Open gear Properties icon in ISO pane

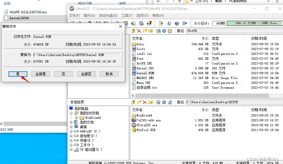click(x=164, y=31)
